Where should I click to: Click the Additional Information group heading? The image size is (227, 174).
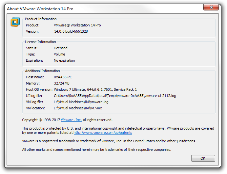point(42,71)
